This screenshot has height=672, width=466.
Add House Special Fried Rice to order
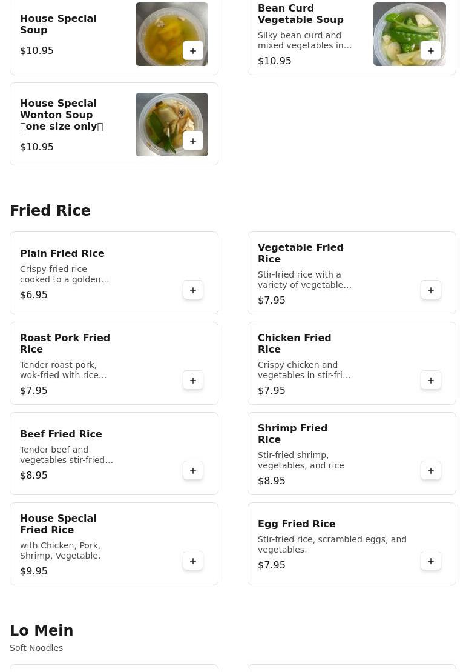tap(193, 561)
